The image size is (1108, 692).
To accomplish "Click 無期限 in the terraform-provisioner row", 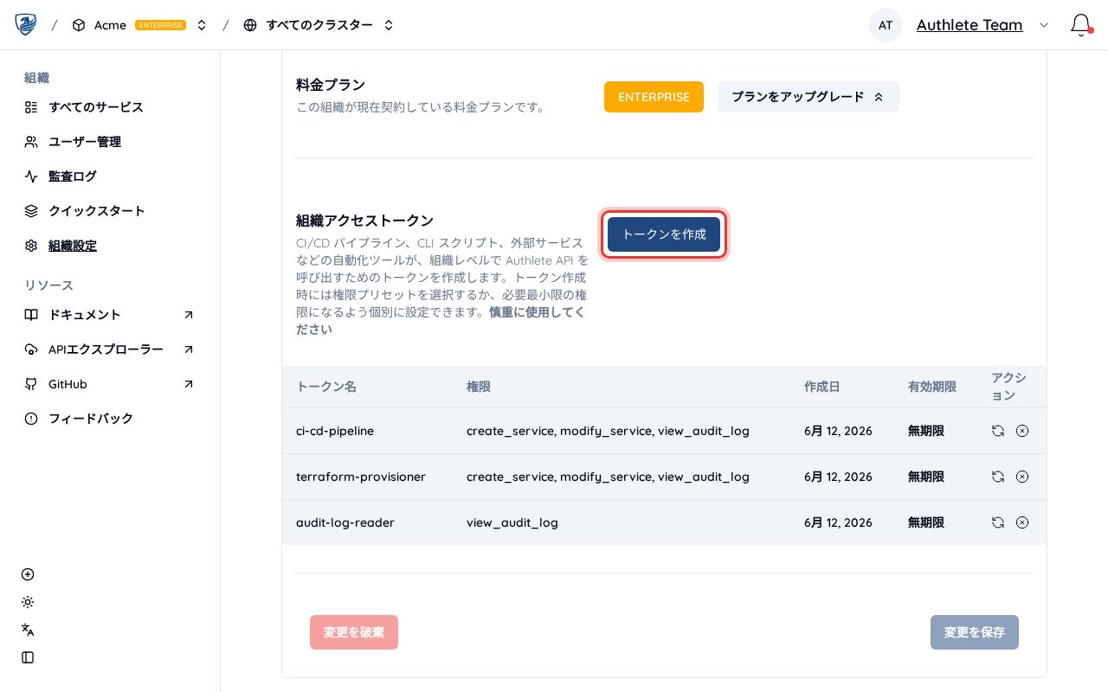I will click(x=926, y=477).
